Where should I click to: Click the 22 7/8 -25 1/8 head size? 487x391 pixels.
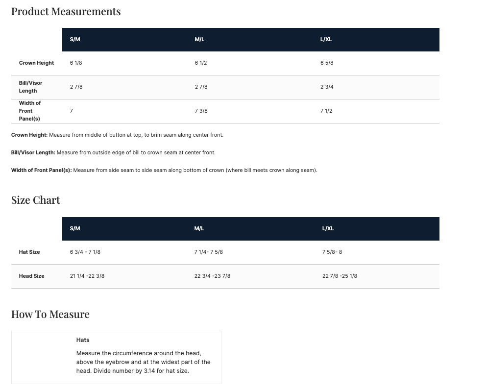(x=340, y=276)
